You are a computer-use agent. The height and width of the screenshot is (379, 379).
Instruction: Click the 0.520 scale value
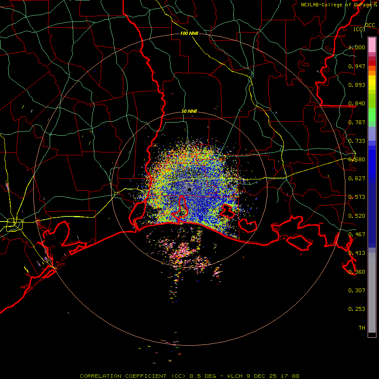(357, 216)
